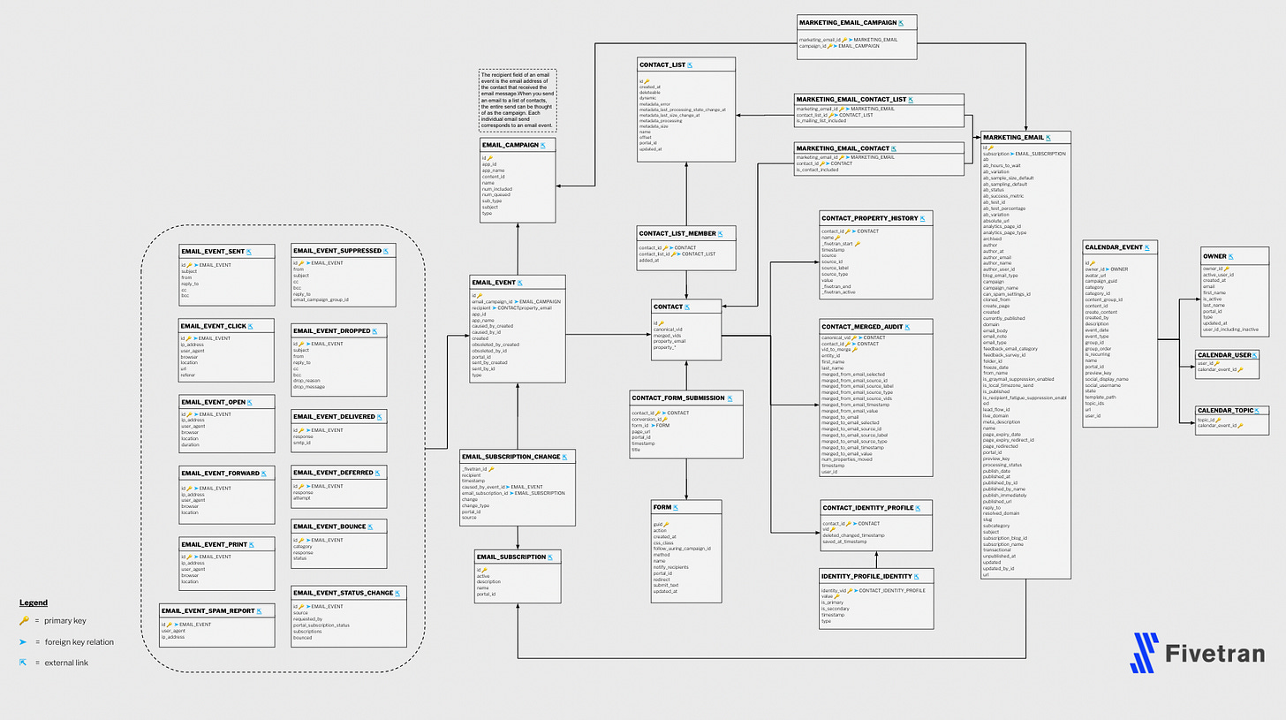The height and width of the screenshot is (720, 1286).
Task: Open external link icon of EMAIL_EVENT_PRINT
Action: pyautogui.click(x=252, y=545)
